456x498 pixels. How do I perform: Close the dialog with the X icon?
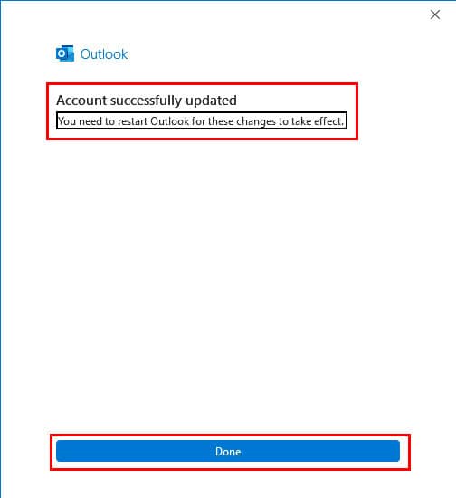click(x=435, y=14)
